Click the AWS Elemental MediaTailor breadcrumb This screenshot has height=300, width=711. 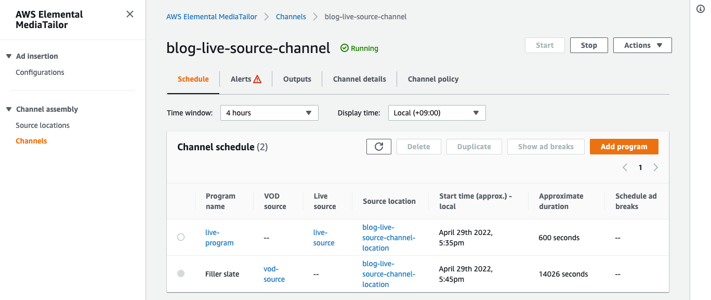pos(212,17)
